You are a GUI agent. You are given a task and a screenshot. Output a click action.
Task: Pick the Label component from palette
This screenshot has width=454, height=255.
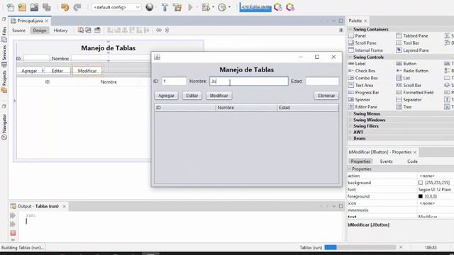pyautogui.click(x=357, y=64)
